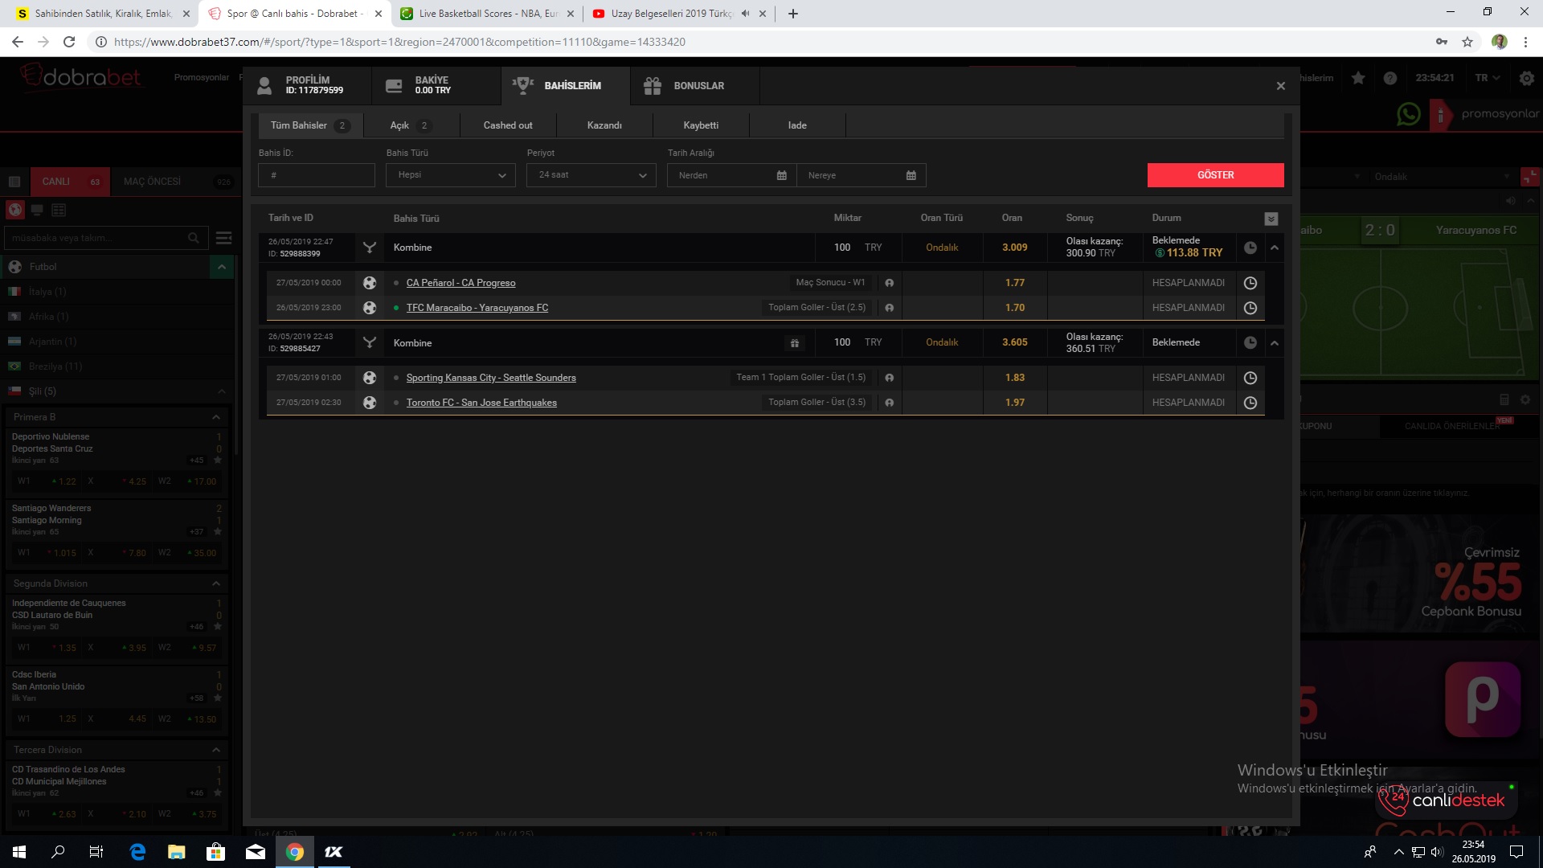Click clock icon on Sporting Kansas City row
The height and width of the screenshot is (868, 1543).
click(x=1250, y=378)
